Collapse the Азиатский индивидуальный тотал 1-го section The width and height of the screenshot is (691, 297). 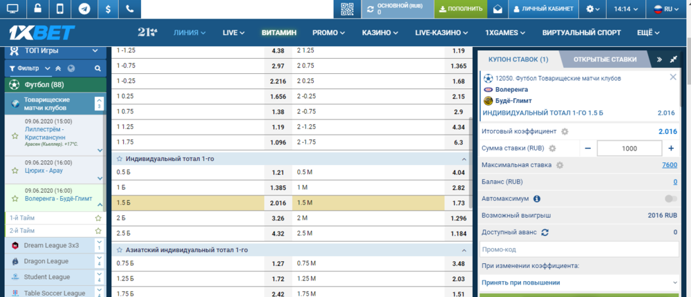pos(464,250)
